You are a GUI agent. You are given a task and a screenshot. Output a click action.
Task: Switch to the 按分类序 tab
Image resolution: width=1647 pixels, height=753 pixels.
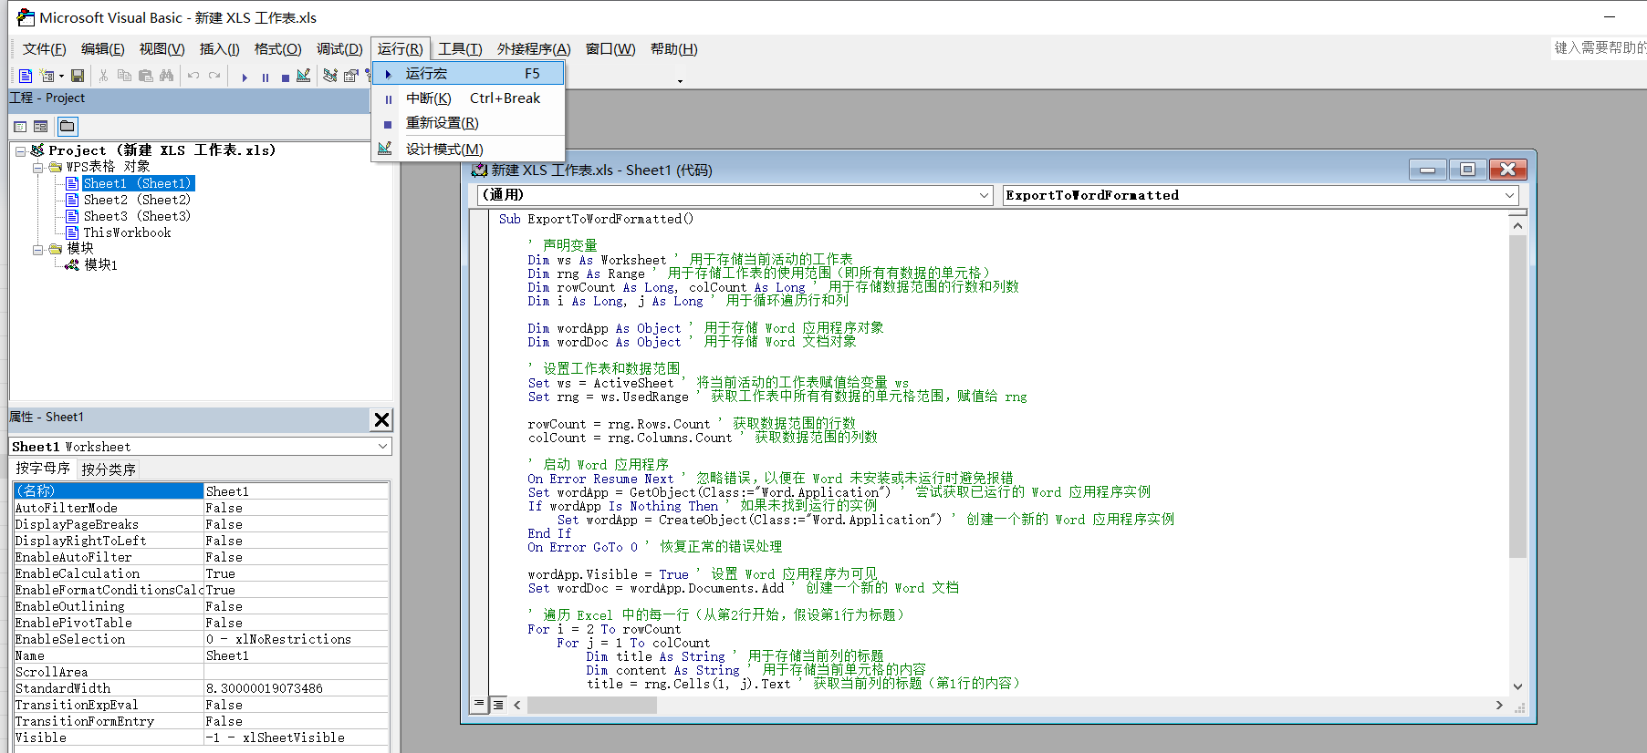108,469
